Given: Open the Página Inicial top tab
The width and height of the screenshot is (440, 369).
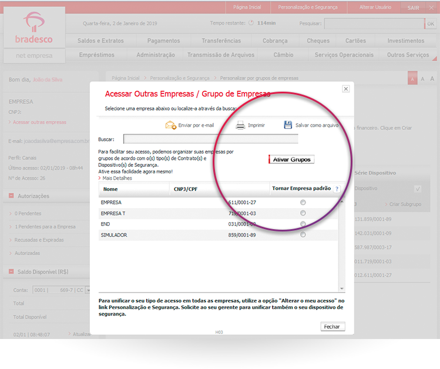Looking at the screenshot, I should (247, 7).
